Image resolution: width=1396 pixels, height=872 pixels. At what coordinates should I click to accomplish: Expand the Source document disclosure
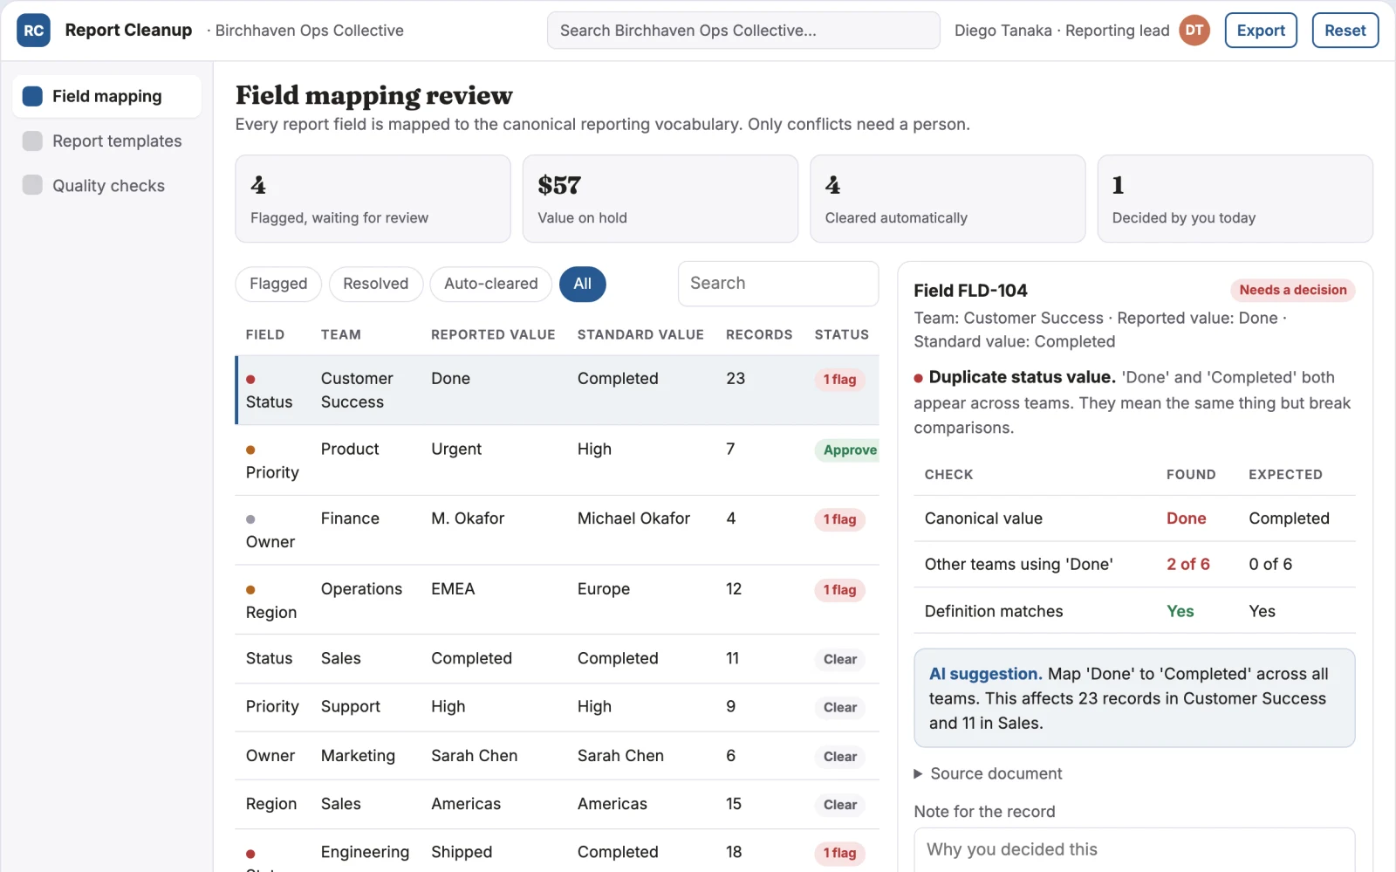988,773
